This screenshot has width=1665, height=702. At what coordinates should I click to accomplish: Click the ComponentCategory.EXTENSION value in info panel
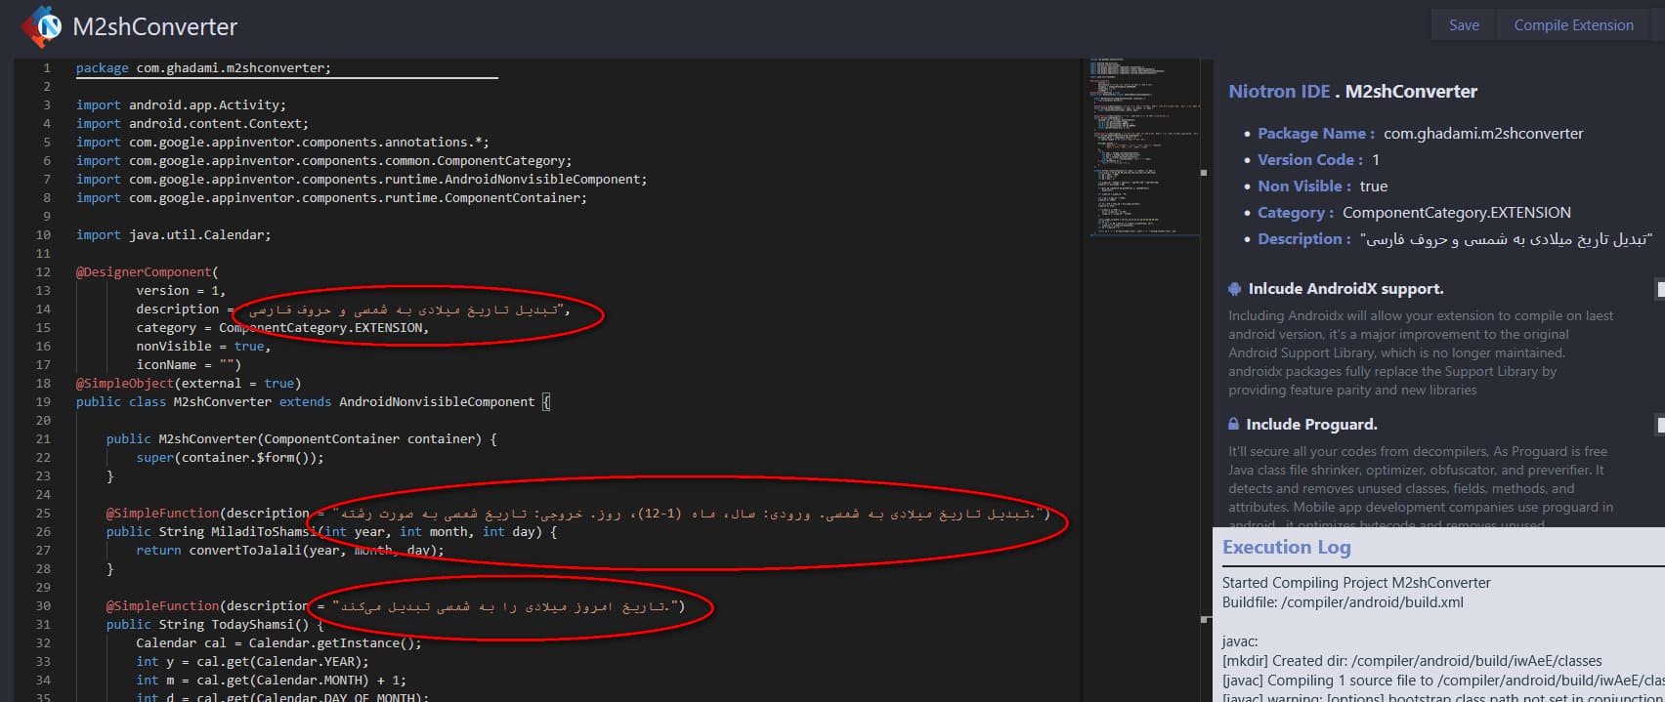tap(1457, 213)
